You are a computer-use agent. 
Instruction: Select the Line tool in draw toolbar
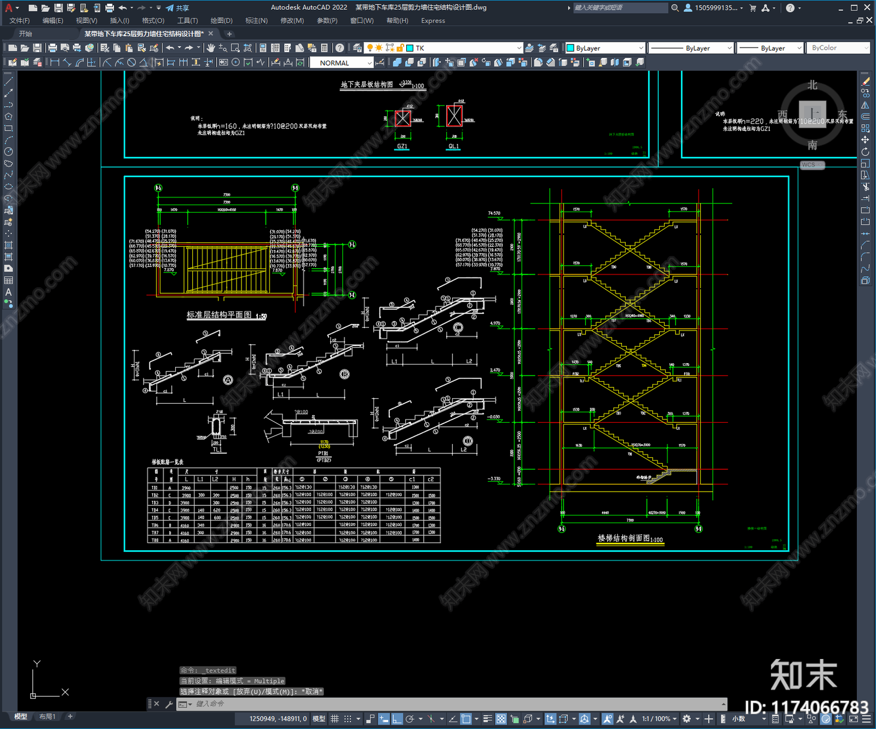(x=8, y=81)
